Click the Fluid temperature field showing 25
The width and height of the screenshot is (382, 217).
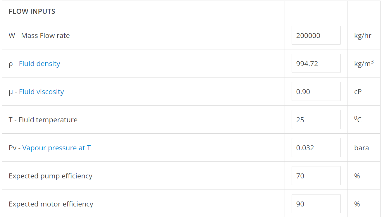point(316,120)
